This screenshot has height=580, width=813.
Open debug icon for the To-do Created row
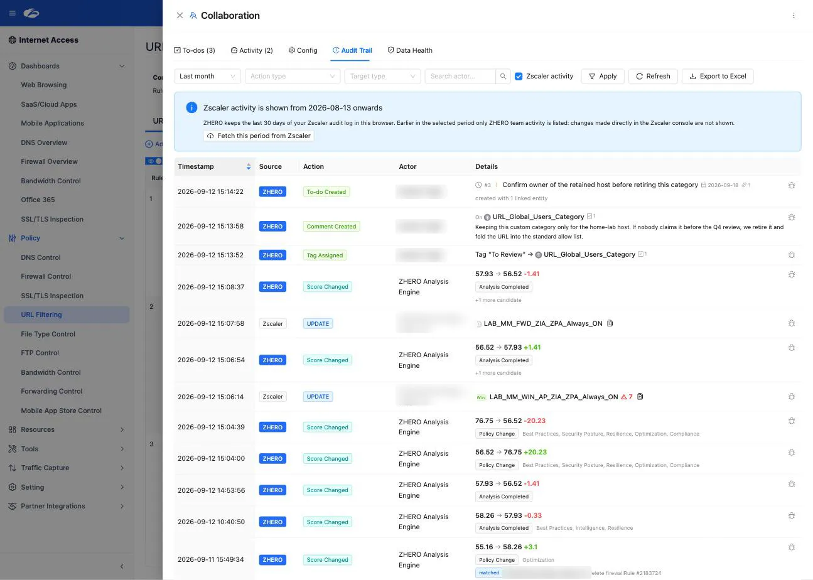791,185
